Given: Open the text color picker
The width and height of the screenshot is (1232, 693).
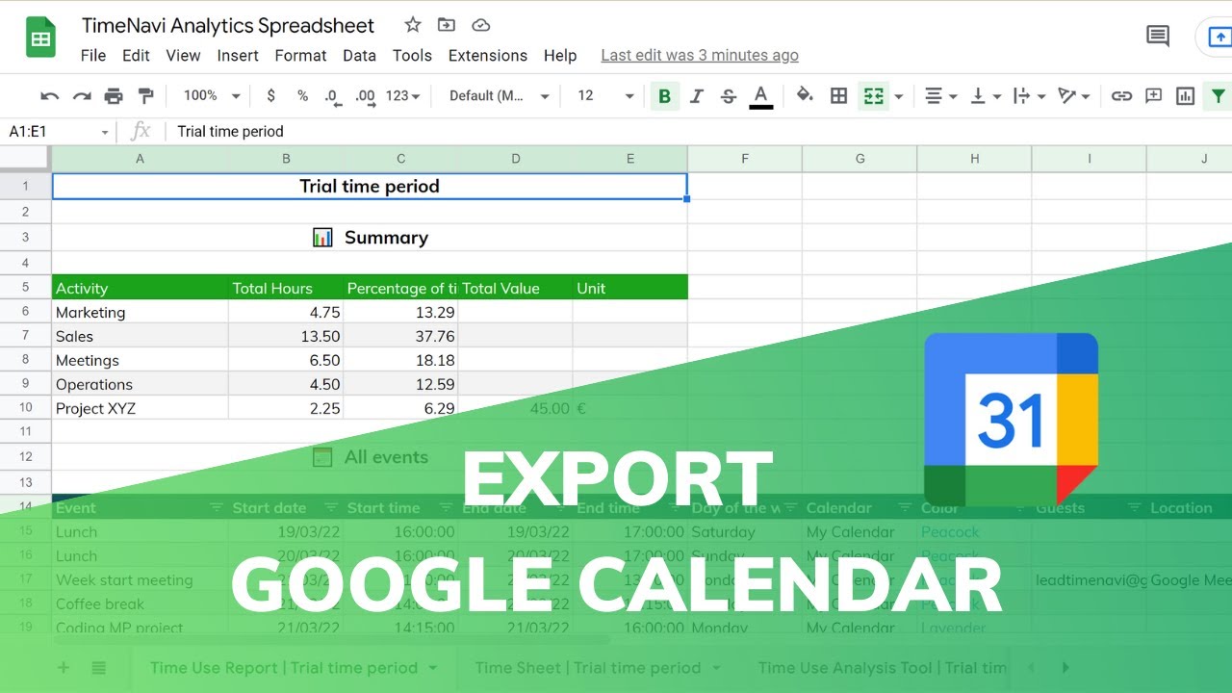Looking at the screenshot, I should click(760, 95).
